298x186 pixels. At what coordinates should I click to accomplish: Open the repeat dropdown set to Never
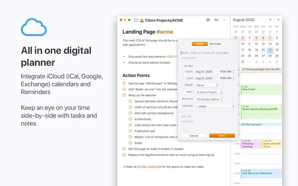tap(207, 85)
